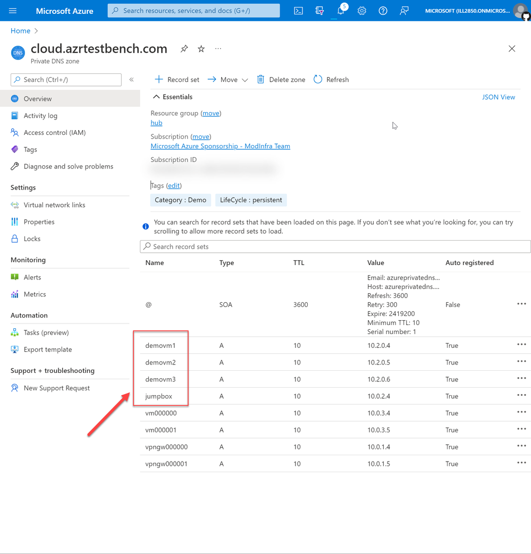Viewport: 531px width, 554px height.
Task: Click value 10.0.3.4 of vm000000
Action: (x=378, y=413)
